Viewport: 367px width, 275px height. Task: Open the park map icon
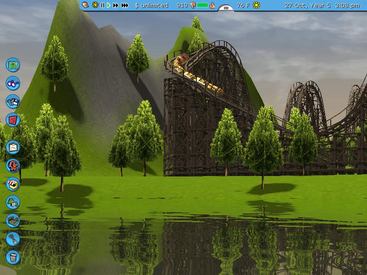tap(13, 65)
